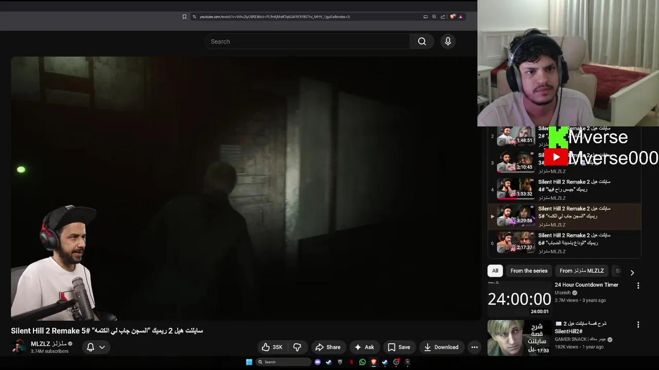Save the video to a playlist
The width and height of the screenshot is (659, 370).
click(x=399, y=347)
